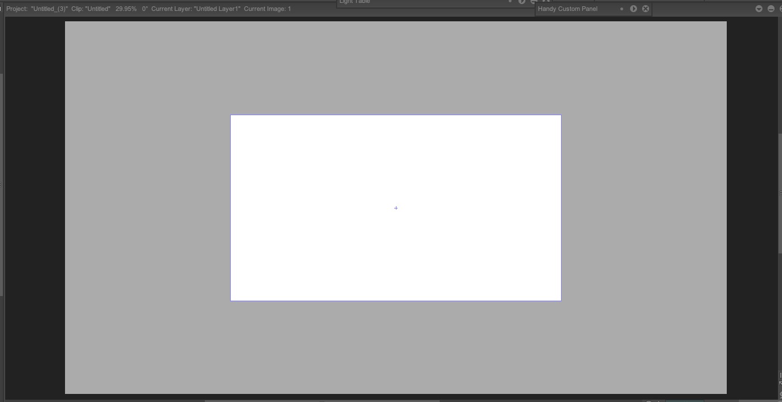Screen dimensions: 782x402
Task: Click the round minus icon at top right
Action: [771, 9]
